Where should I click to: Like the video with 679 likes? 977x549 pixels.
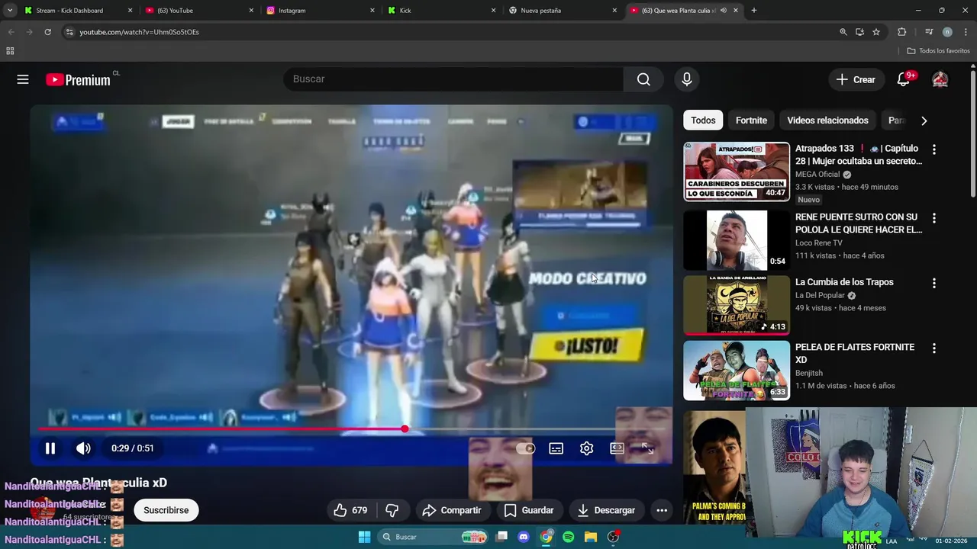coord(350,510)
